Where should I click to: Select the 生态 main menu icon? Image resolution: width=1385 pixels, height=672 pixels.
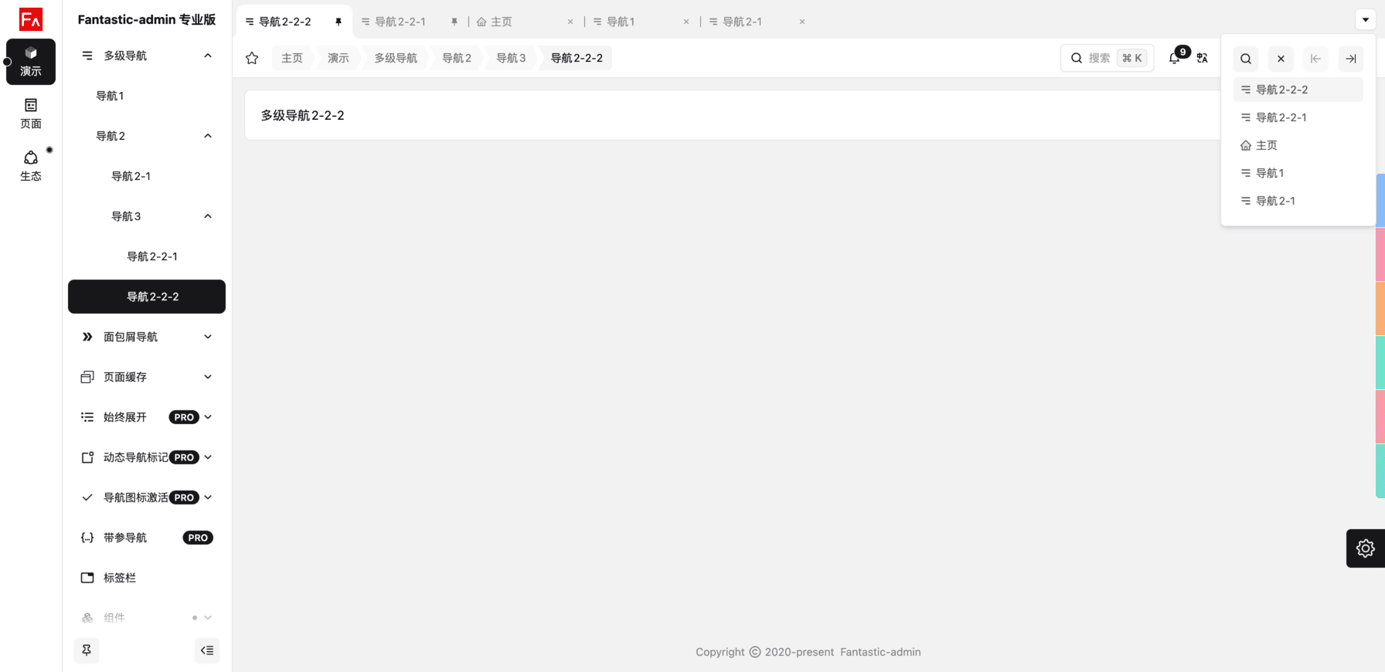pos(31,165)
